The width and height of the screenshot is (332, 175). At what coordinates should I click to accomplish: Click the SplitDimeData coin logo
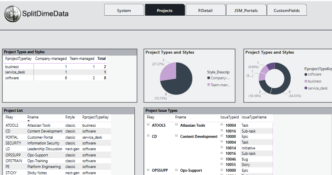click(x=12, y=14)
